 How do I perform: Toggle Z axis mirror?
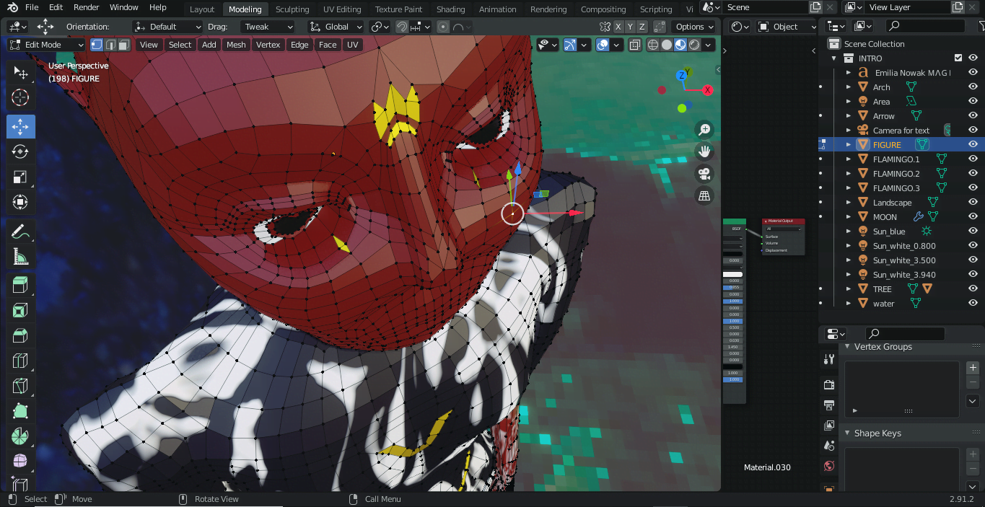coord(642,27)
